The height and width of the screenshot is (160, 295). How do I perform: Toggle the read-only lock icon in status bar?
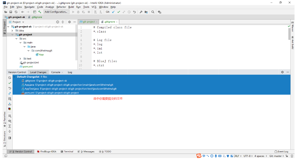click(287, 156)
